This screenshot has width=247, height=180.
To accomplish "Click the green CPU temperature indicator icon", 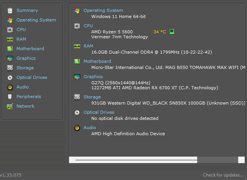I will click(172, 31).
